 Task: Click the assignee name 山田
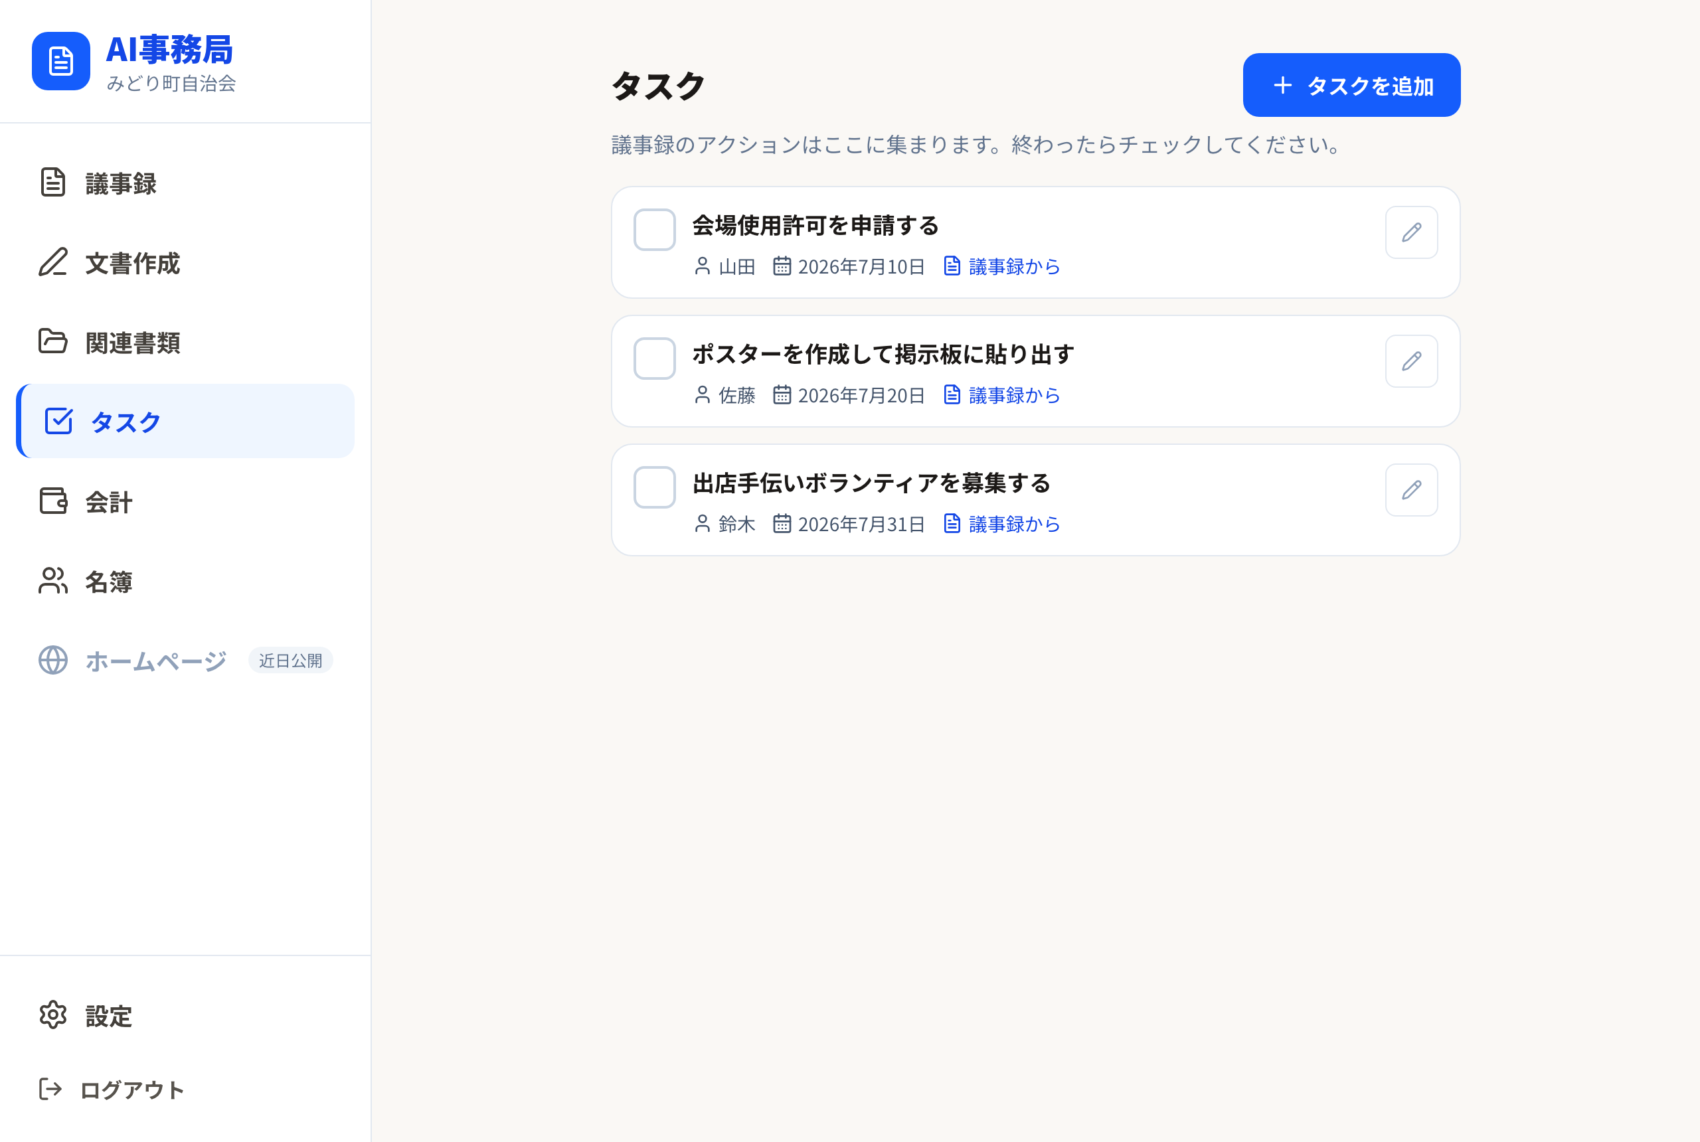coord(737,266)
